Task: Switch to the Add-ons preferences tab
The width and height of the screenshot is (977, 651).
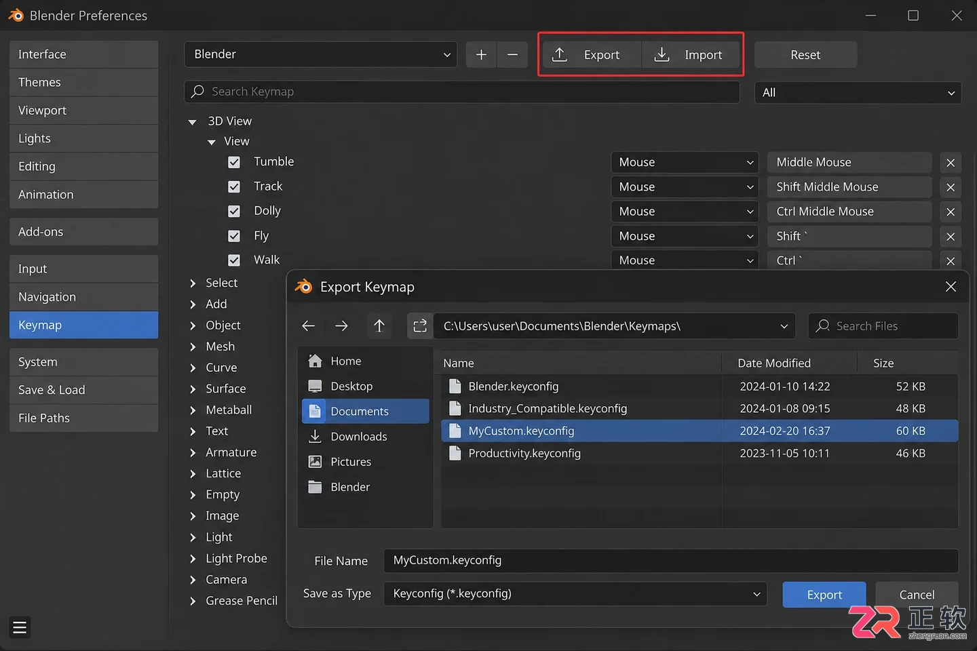Action: click(84, 232)
